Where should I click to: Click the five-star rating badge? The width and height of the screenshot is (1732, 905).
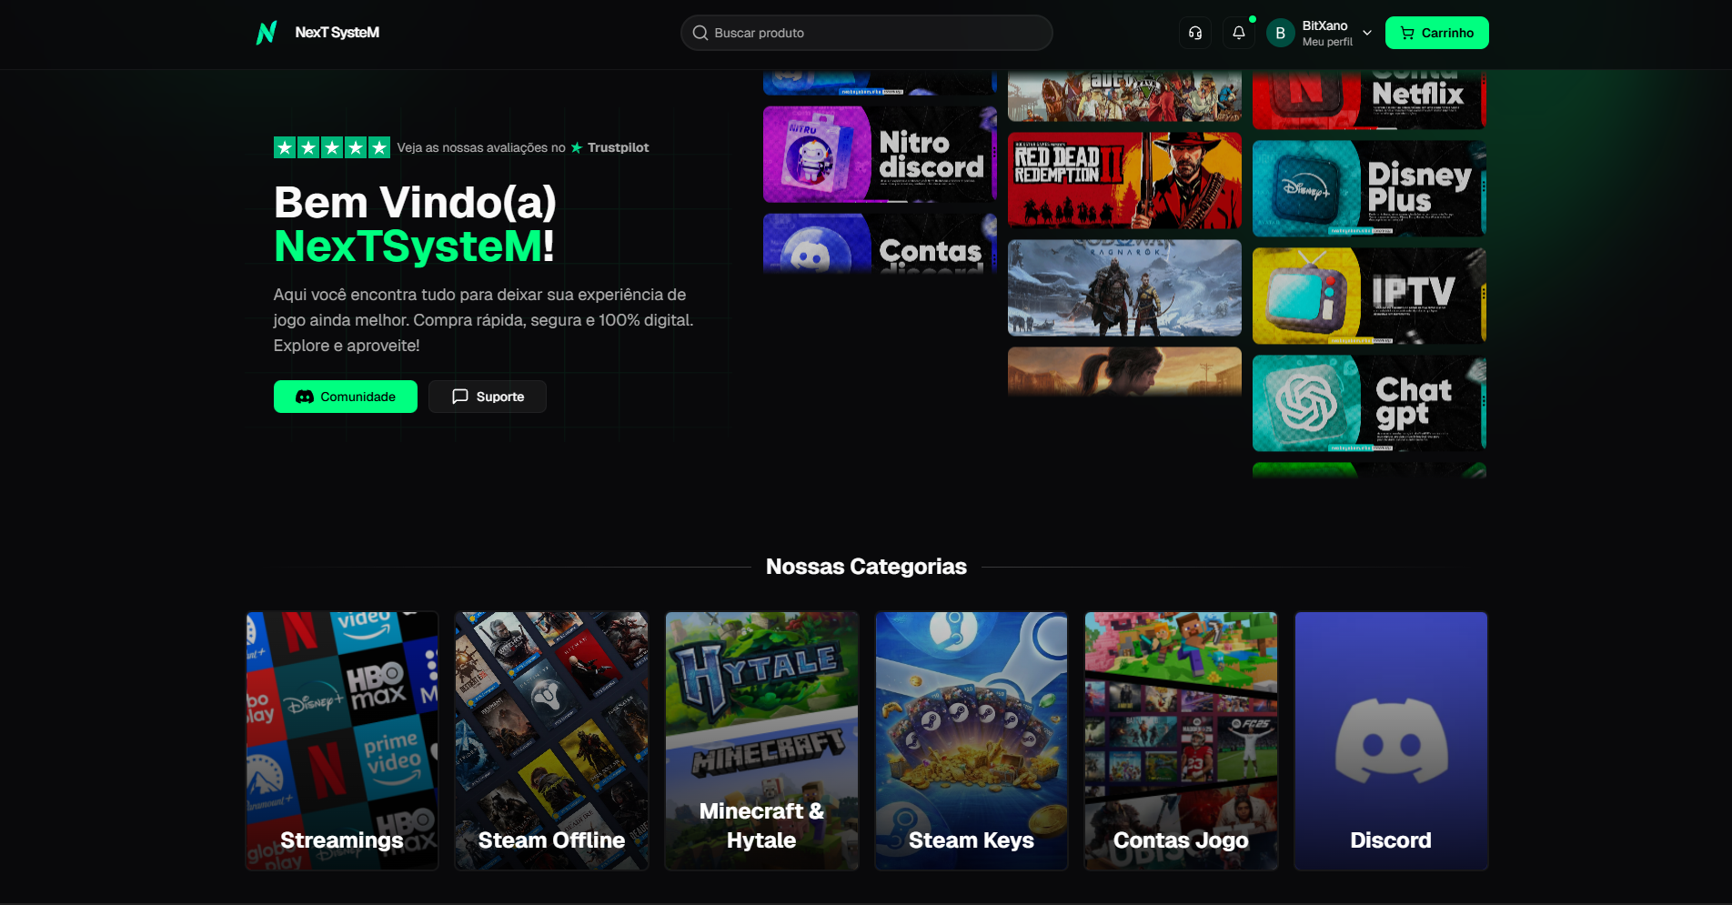pos(332,147)
